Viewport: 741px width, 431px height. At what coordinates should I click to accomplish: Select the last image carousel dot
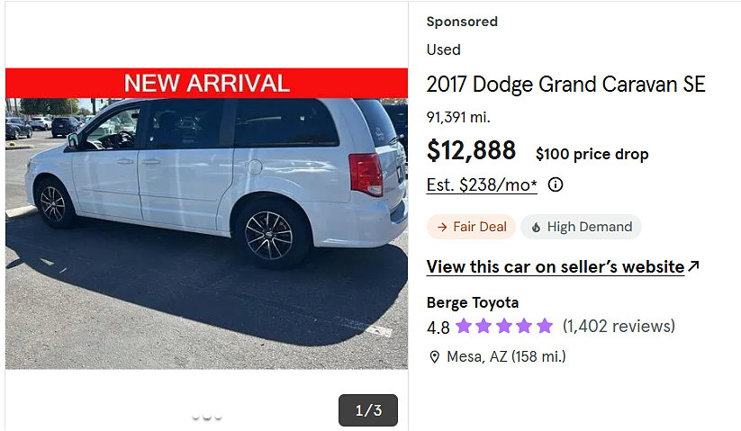click(x=218, y=418)
